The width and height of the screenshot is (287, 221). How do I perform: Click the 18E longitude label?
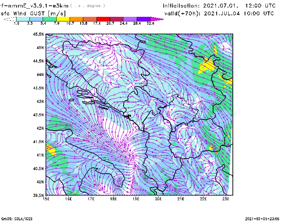(113, 199)
